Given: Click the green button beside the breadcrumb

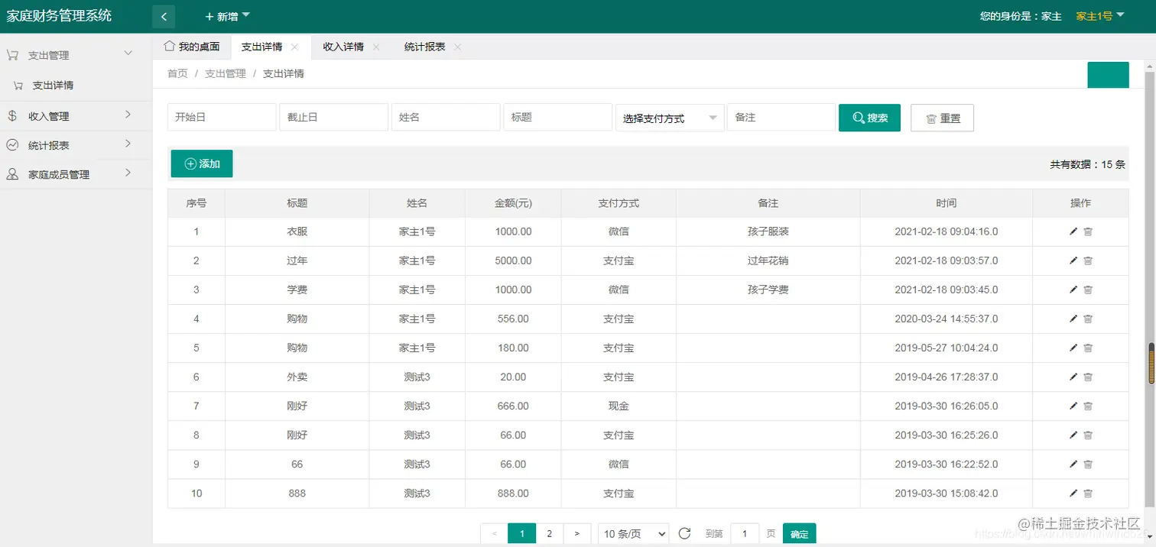Looking at the screenshot, I should coord(1108,76).
